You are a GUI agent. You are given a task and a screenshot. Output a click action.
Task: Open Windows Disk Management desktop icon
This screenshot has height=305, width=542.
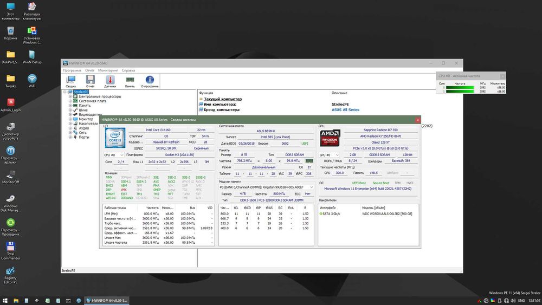(x=10, y=203)
